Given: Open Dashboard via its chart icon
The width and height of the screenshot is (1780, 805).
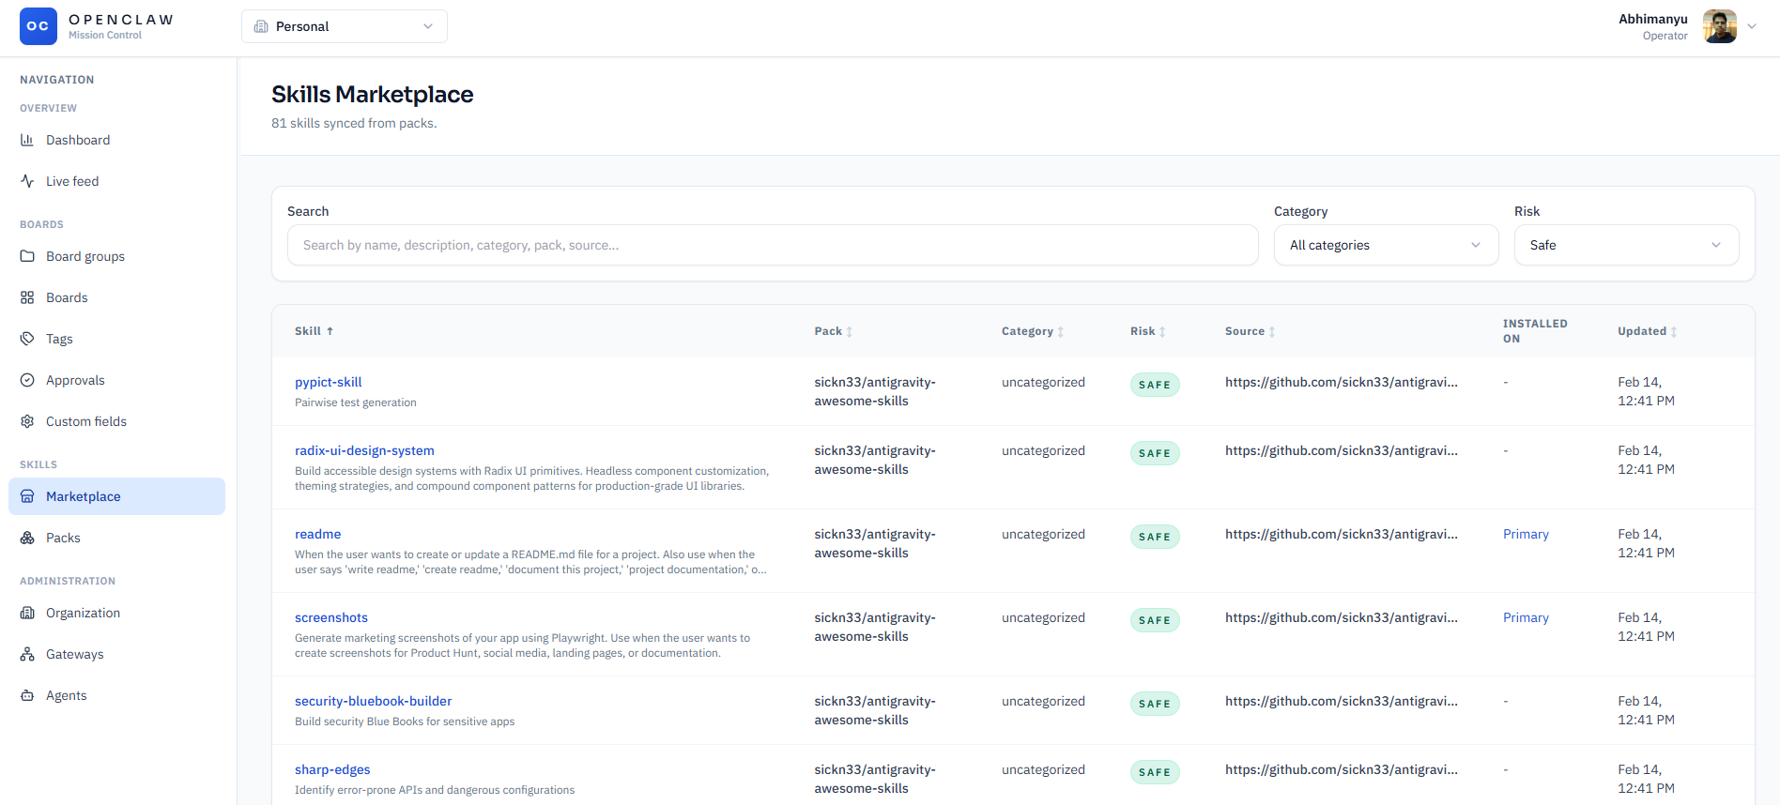Looking at the screenshot, I should pos(27,140).
